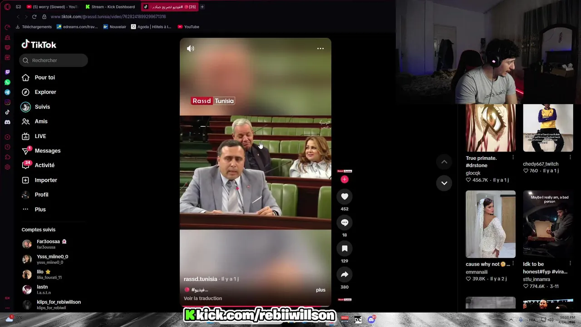Open Instagram in the Opera sidebar
The width and height of the screenshot is (581, 327).
(7, 102)
